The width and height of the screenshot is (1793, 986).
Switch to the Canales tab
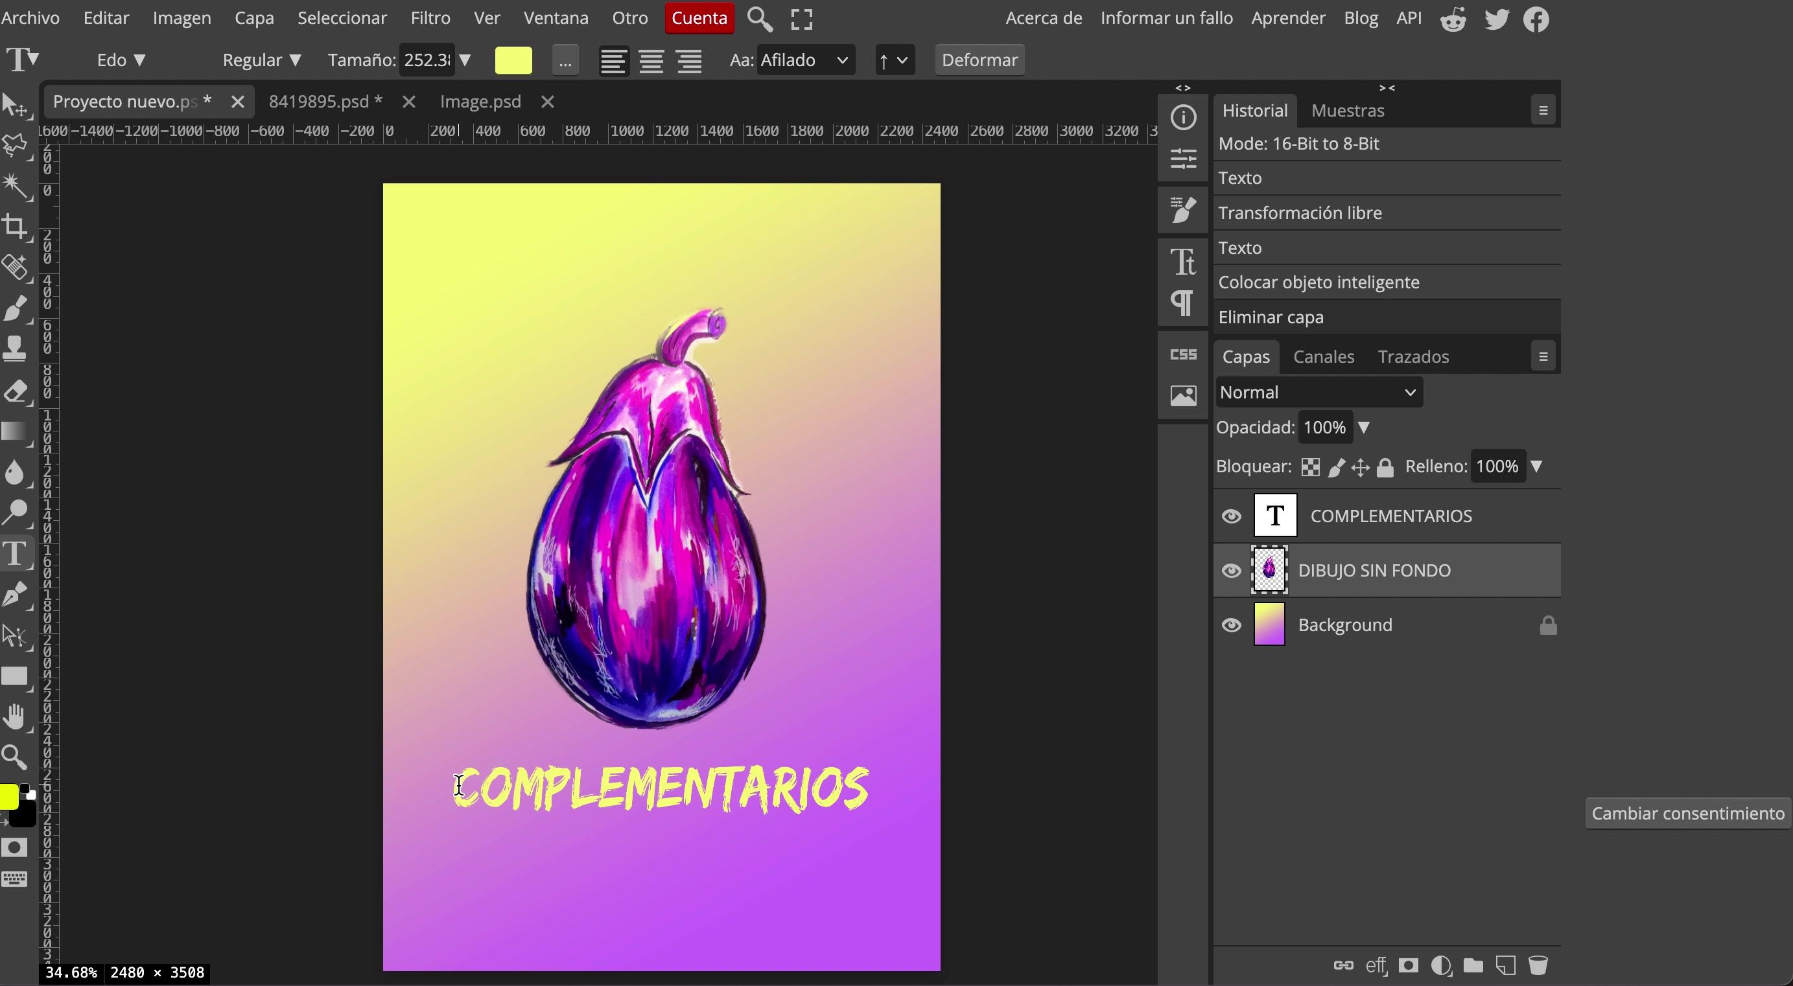1323,357
